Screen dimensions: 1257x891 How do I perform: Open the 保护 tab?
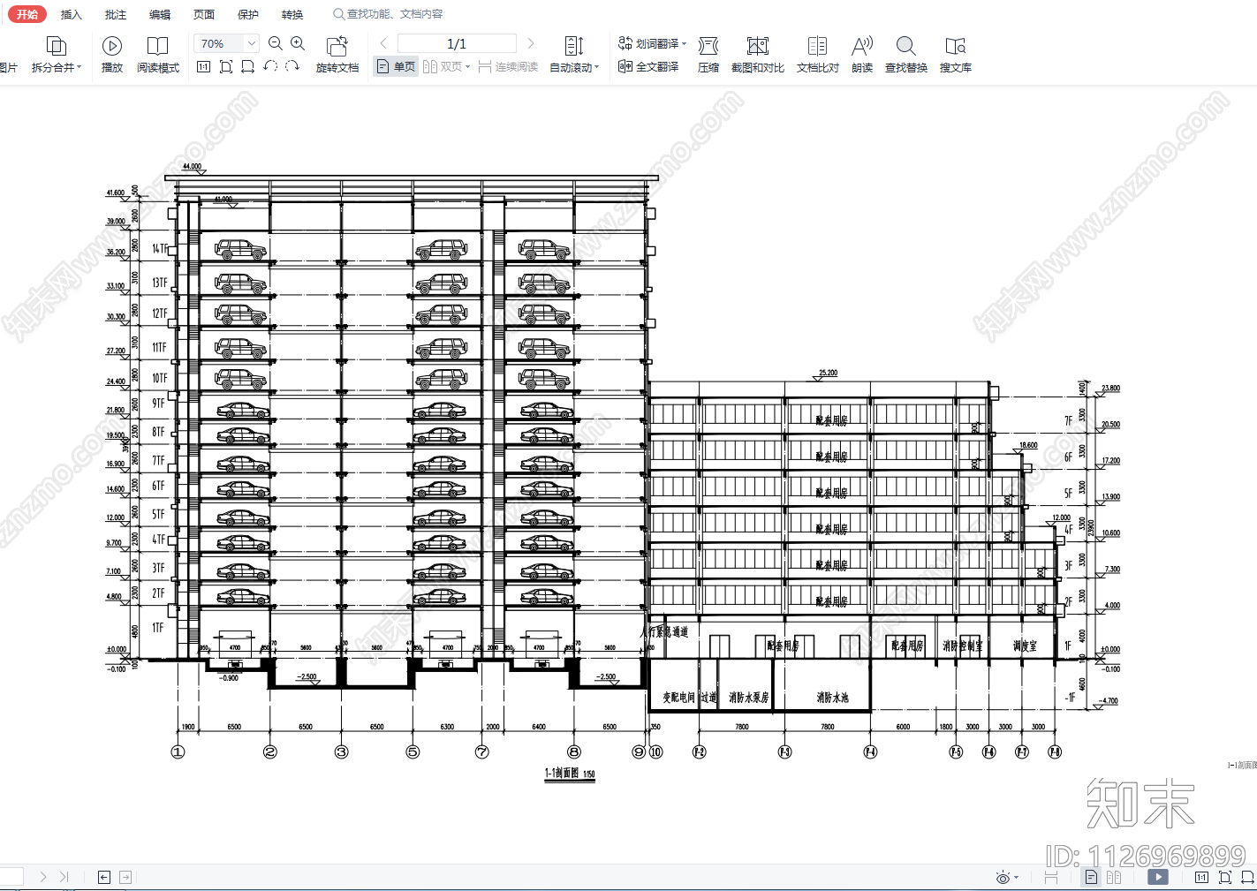coord(248,14)
